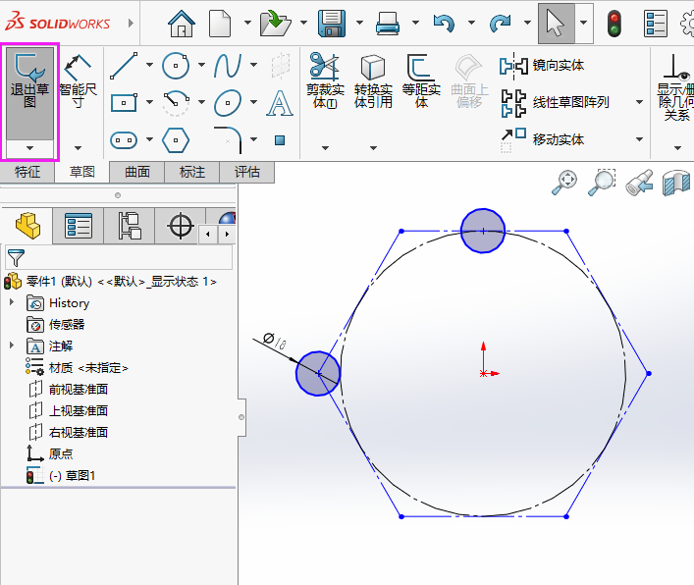Open the ConfigurationManager panel tab
This screenshot has height=585, width=694.
[x=130, y=226]
